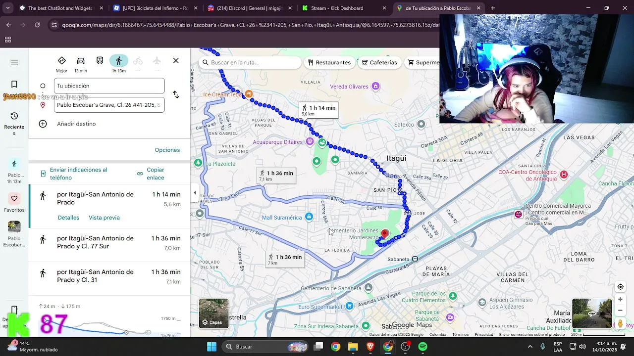Open route Opciones
Viewport: 634px width, 356px height.
167,150
